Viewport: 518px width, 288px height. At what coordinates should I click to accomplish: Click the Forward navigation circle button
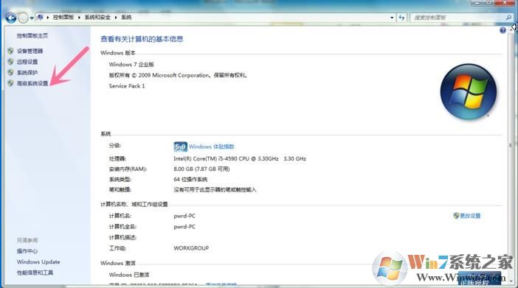pos(23,18)
